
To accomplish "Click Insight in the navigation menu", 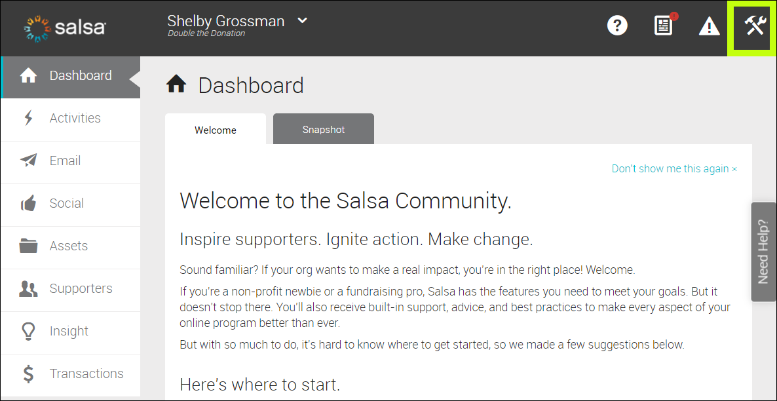I will coord(69,331).
